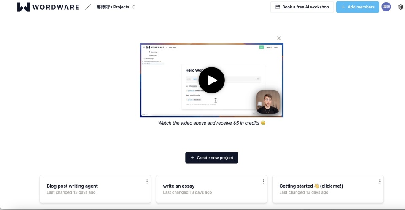
Task: Open the 郝博阳's Projects workspace switcher
Action: (x=116, y=7)
